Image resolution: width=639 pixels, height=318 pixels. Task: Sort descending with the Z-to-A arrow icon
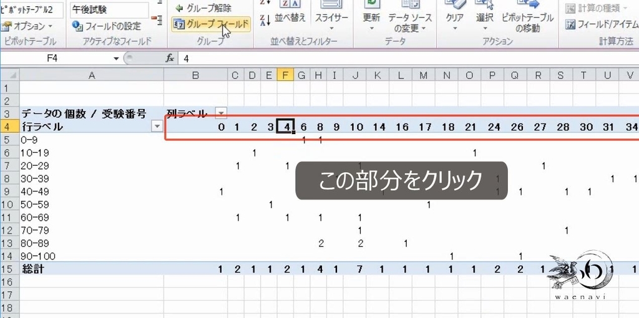click(265, 20)
